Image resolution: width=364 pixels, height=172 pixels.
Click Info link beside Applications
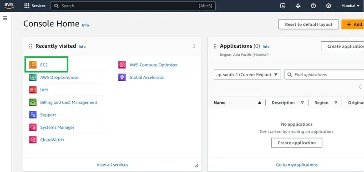pos(266,47)
